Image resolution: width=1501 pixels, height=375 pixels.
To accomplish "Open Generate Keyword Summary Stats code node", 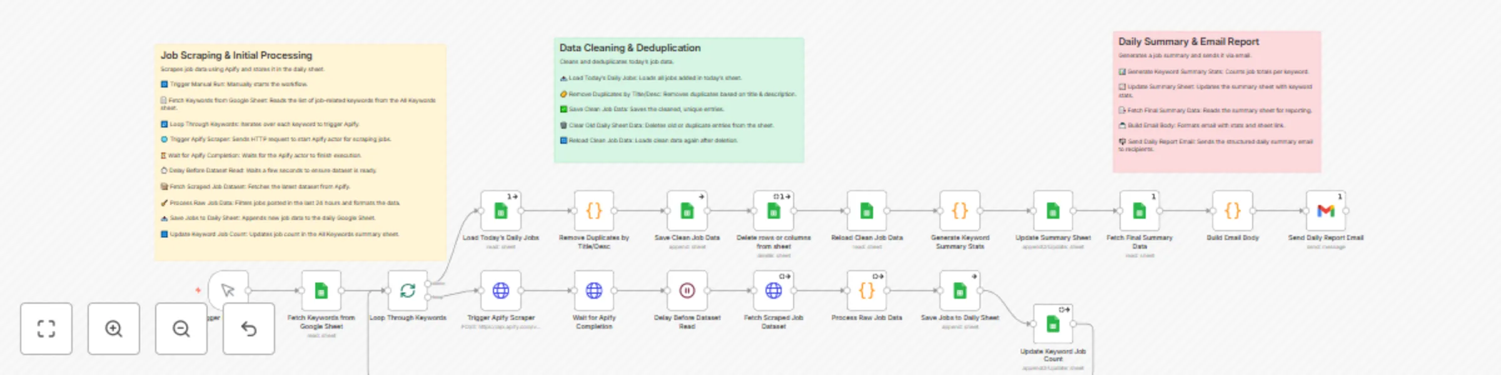I will pos(960,211).
